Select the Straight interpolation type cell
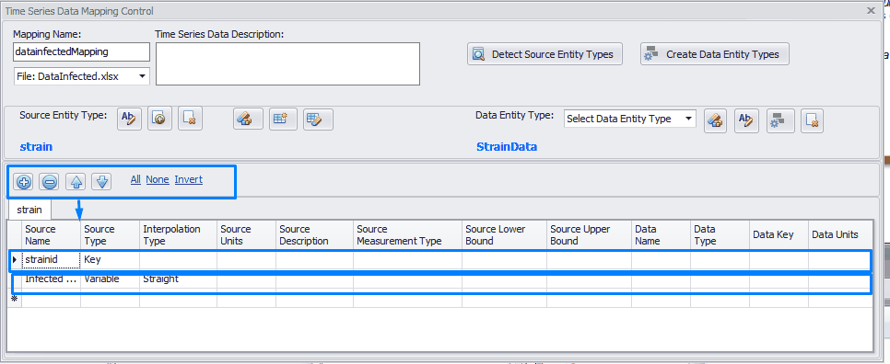Image resolution: width=890 pixels, height=364 pixels. pyautogui.click(x=178, y=279)
